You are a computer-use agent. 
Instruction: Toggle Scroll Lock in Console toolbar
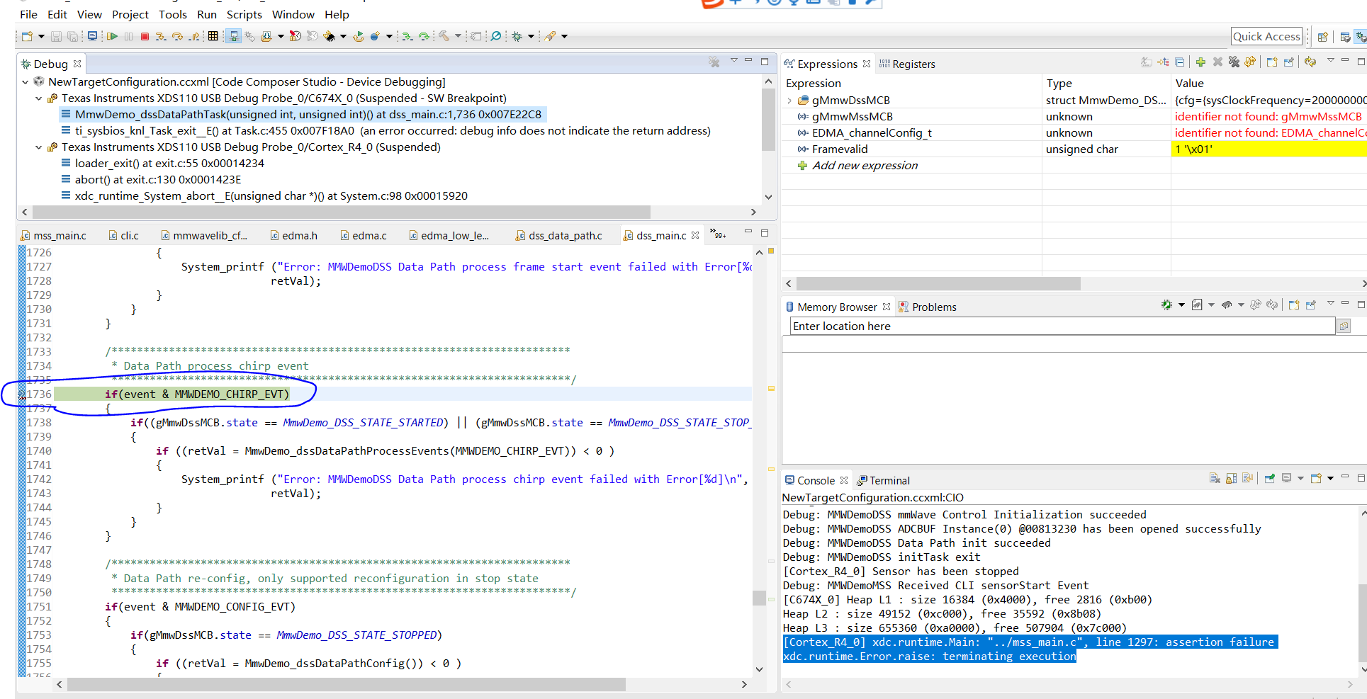[x=1231, y=479]
